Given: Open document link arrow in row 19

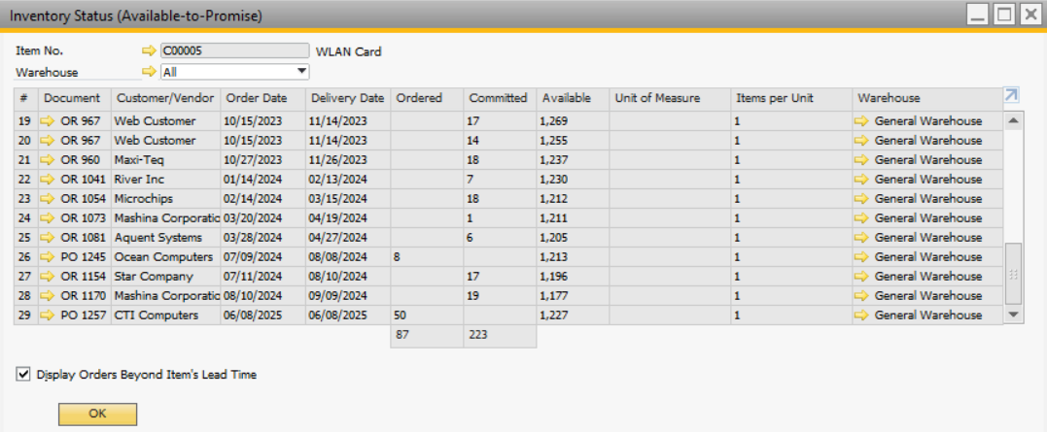Looking at the screenshot, I should point(48,121).
